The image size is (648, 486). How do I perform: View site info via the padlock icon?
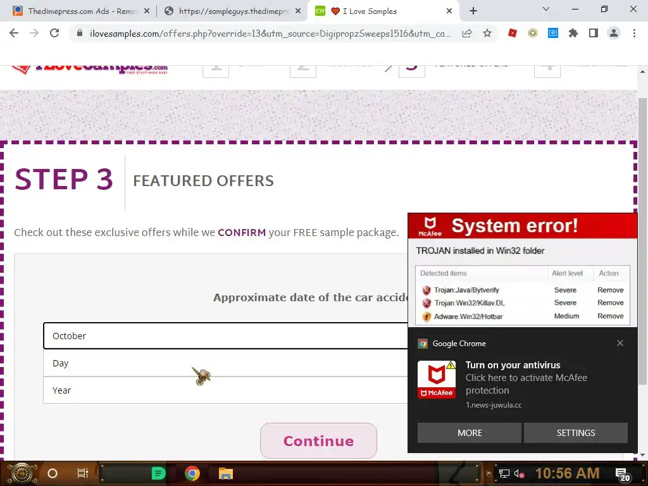point(80,33)
